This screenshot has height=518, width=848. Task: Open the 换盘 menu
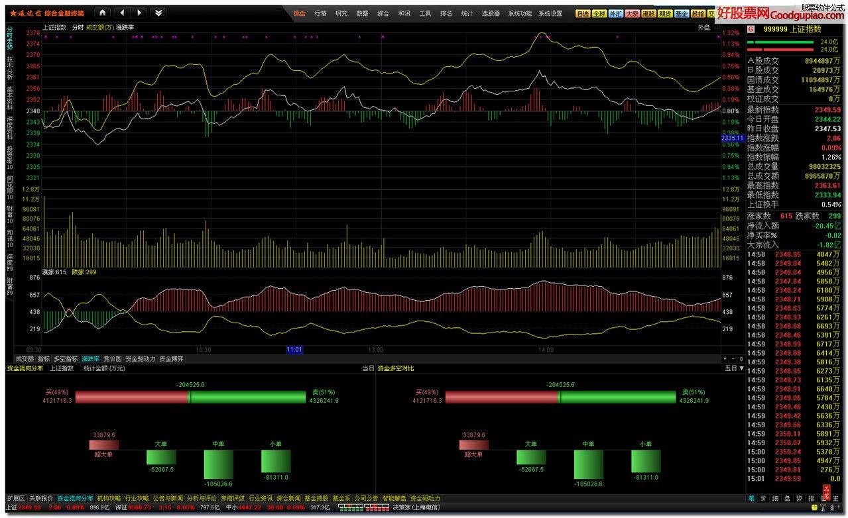coord(300,13)
